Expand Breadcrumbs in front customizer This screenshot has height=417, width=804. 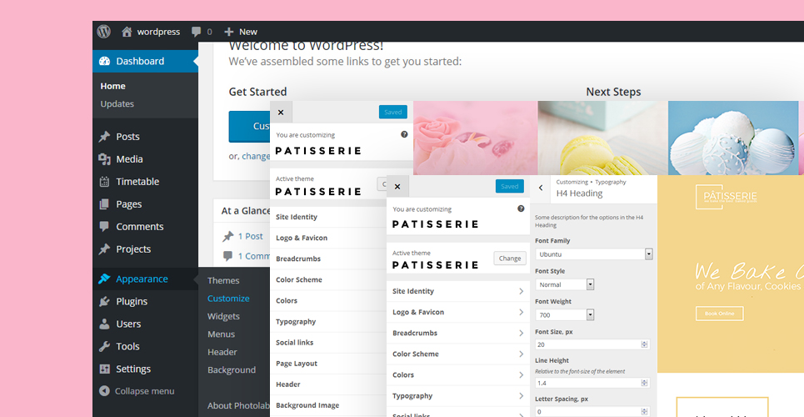pyautogui.click(x=458, y=333)
